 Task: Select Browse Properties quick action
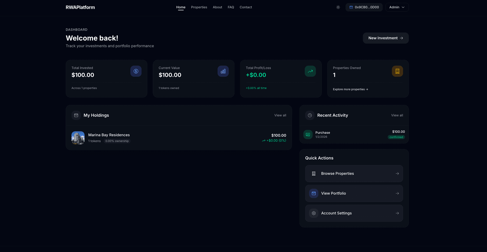pyautogui.click(x=354, y=173)
